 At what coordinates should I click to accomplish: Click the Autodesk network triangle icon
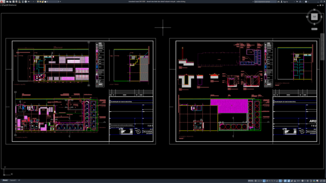tap(300, 2)
